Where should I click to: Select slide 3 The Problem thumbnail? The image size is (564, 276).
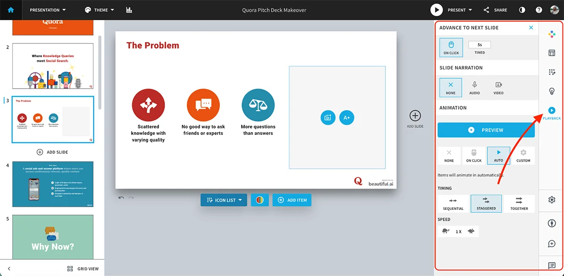53,119
